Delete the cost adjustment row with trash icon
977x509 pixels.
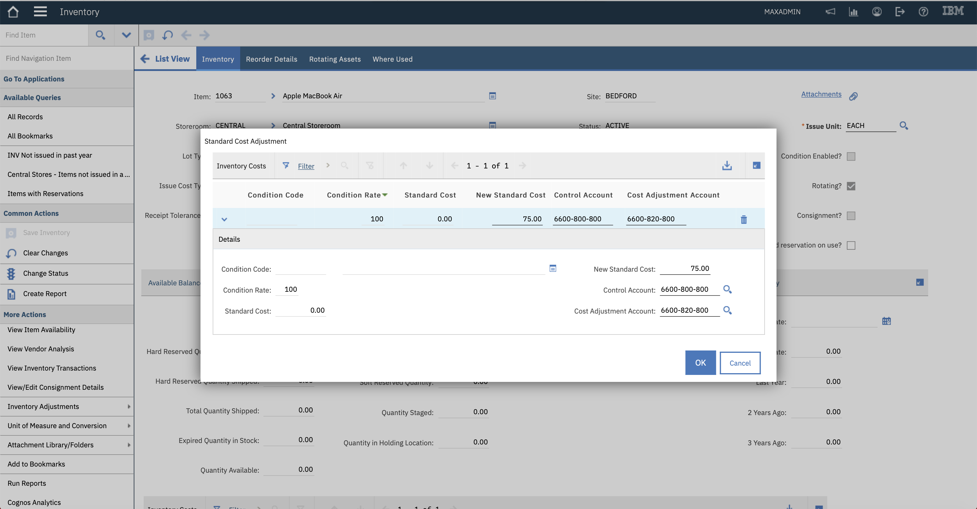point(744,219)
